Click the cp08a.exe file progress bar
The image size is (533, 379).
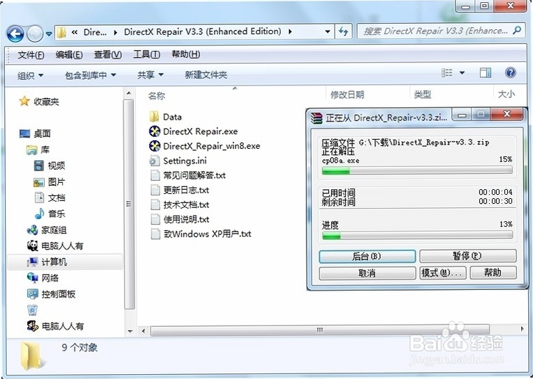[417, 170]
